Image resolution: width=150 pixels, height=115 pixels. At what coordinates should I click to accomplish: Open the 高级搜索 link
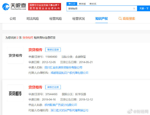(x=129, y=19)
